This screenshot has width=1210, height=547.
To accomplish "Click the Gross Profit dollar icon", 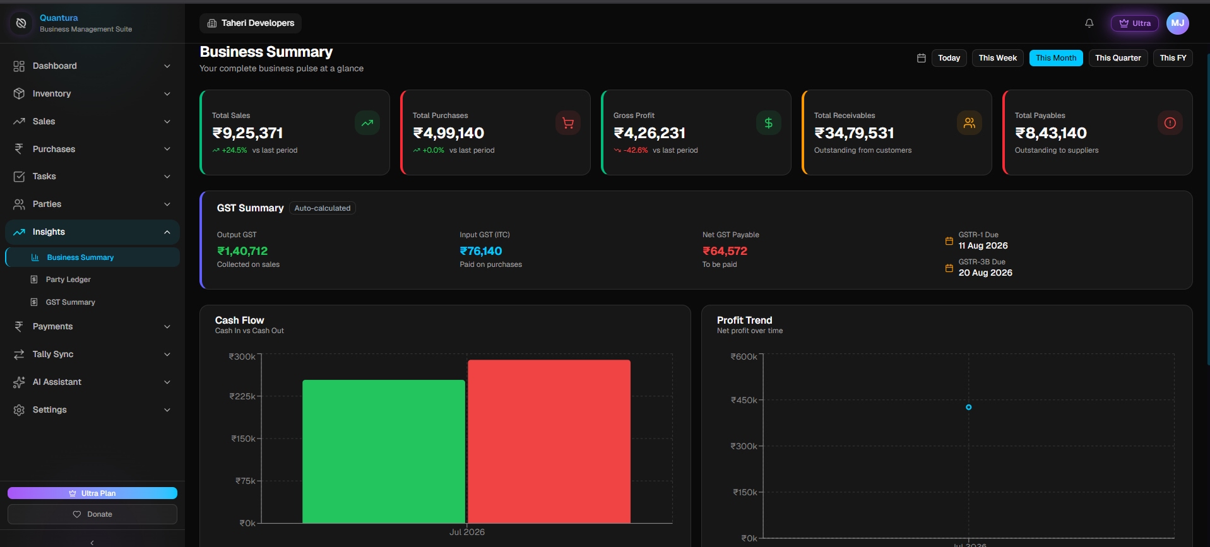I will 769,123.
